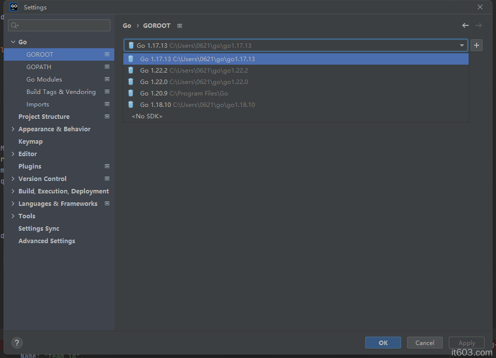Viewport: 496px width, 358px height.
Task: Click the Cancel button
Action: (x=424, y=343)
